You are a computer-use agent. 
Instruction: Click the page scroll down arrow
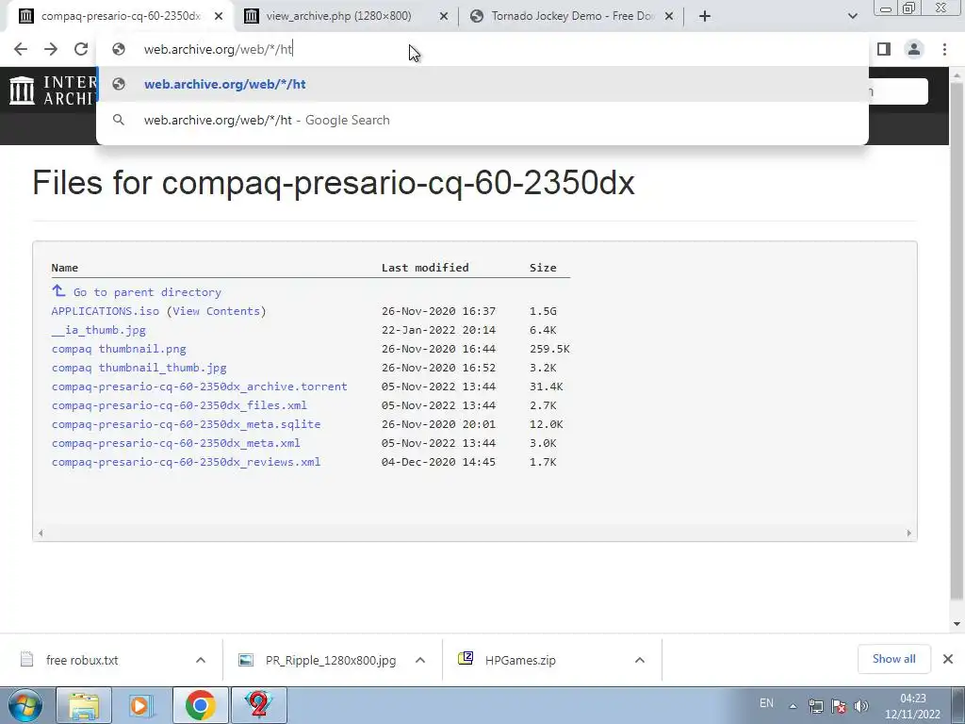(x=957, y=624)
